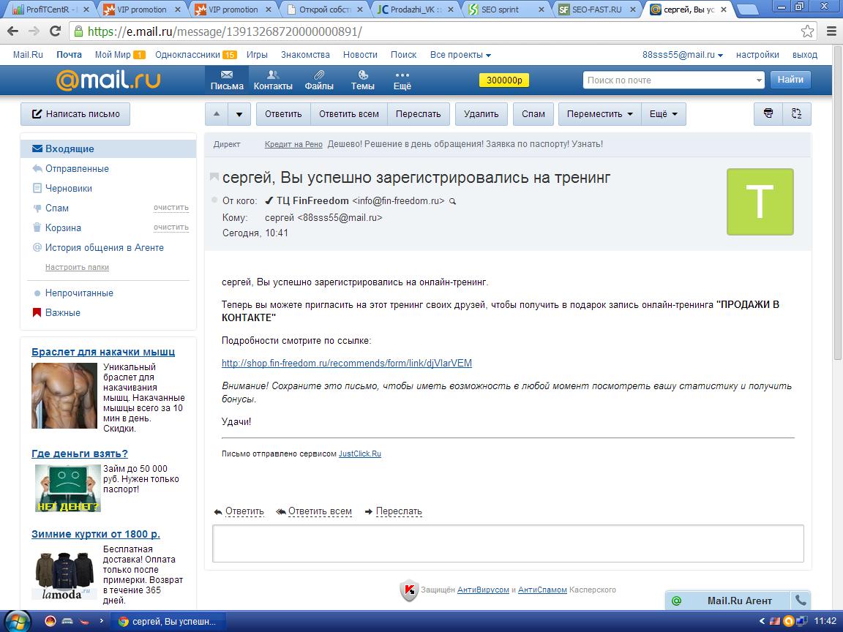The width and height of the screenshot is (843, 632).
Task: Open the Корзина folder
Action: [x=63, y=228]
